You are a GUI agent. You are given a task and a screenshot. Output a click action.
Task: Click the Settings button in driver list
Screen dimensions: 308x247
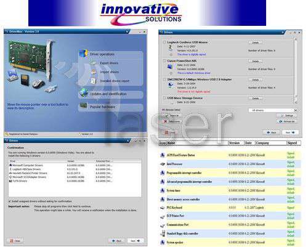pos(287,116)
